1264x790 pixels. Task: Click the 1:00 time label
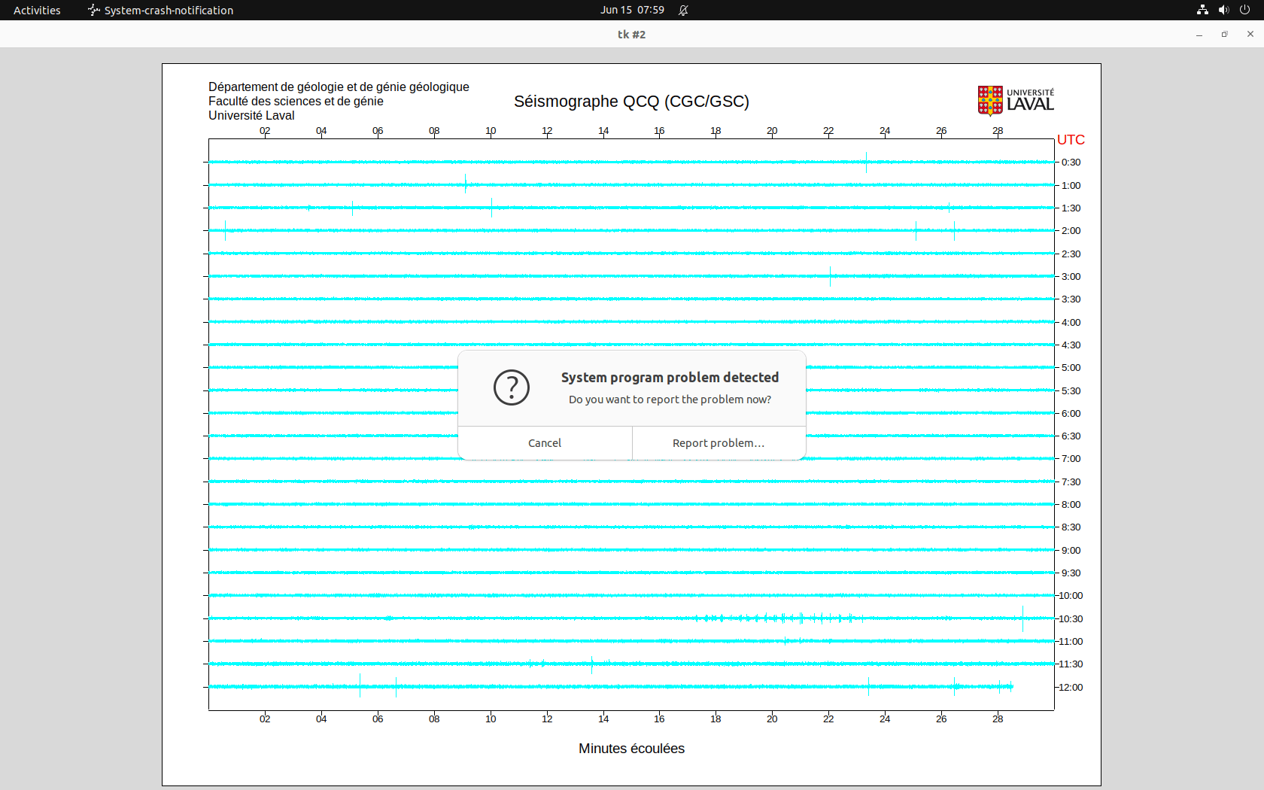tap(1071, 186)
